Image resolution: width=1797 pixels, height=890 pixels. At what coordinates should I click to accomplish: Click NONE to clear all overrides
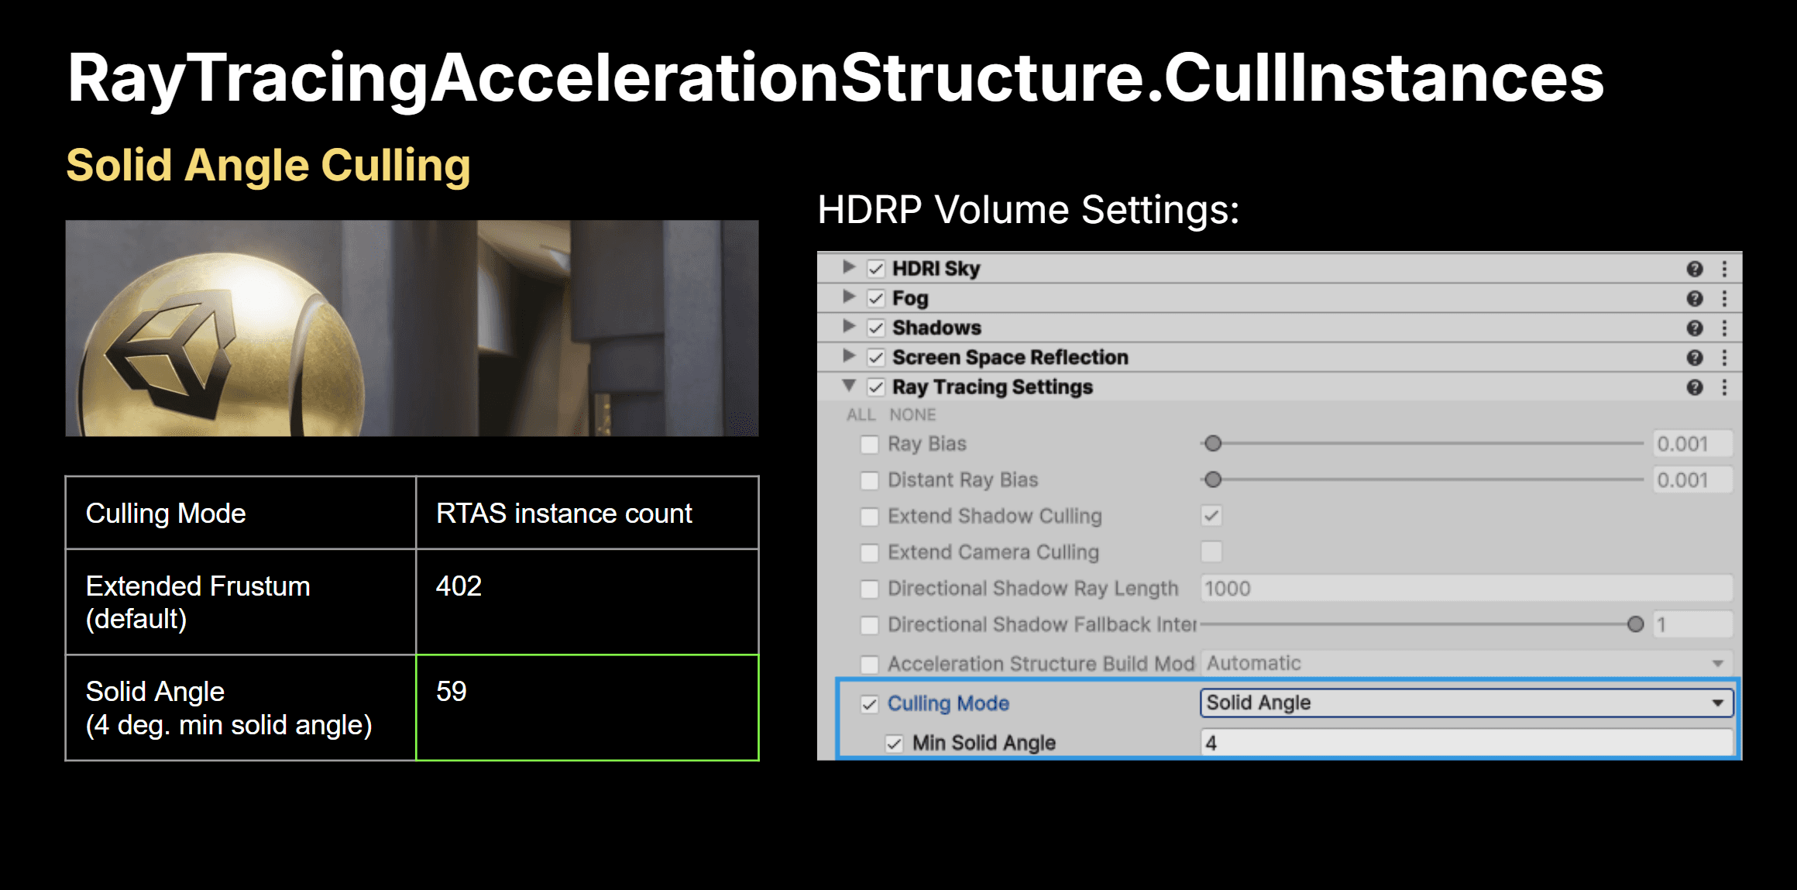click(x=914, y=414)
